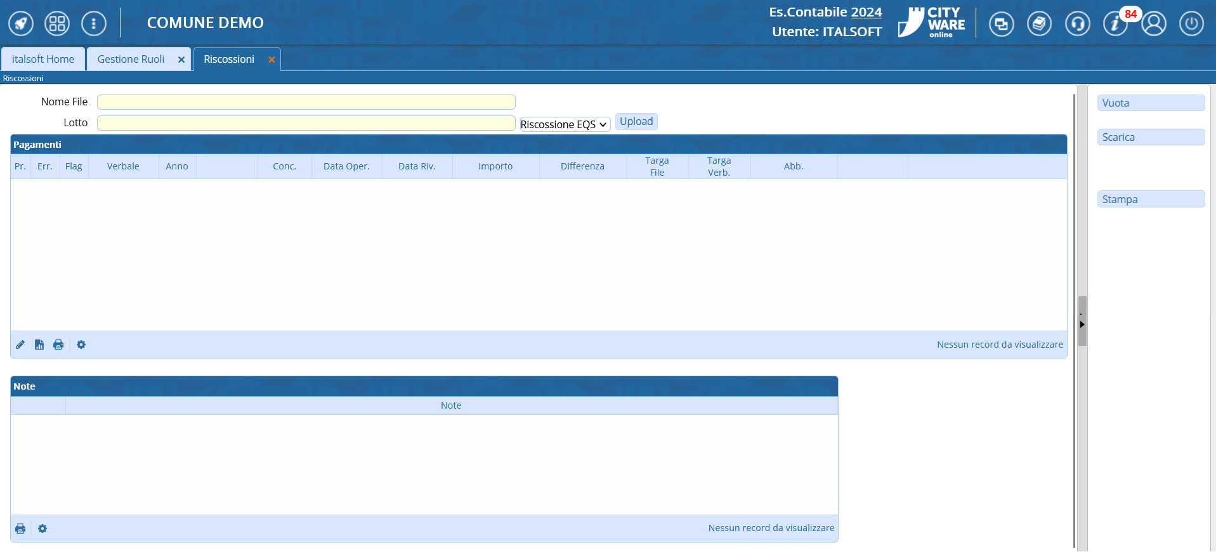Switch to the Gestione Ruoli tab
Image resolution: width=1216 pixels, height=559 pixels.
(131, 59)
